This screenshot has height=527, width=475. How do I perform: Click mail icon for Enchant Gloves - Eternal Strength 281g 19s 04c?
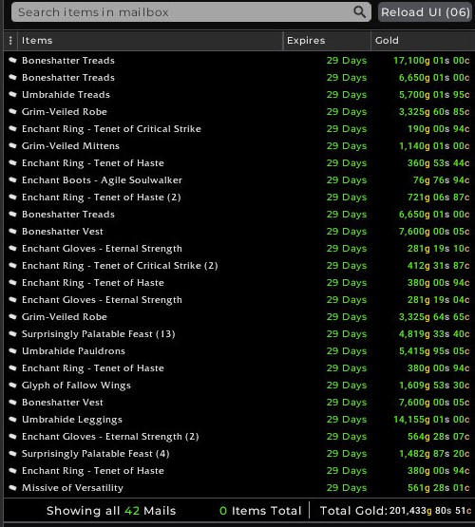point(12,299)
